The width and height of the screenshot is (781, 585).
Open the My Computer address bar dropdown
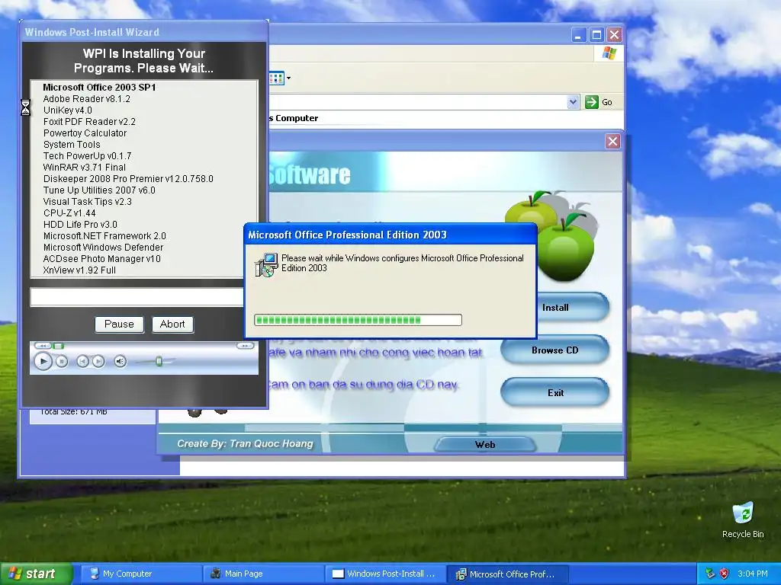pos(573,103)
